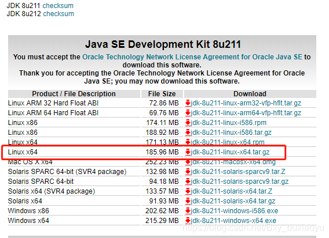Click the 94.18 MB file size

(x=164, y=182)
